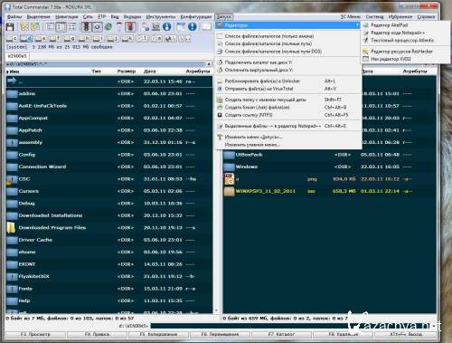Open the Конфигурация menu

coord(196,16)
